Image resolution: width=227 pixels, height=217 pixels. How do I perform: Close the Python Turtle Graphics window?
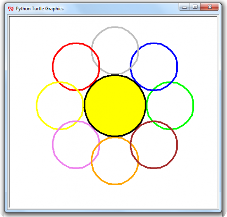[210, 7]
